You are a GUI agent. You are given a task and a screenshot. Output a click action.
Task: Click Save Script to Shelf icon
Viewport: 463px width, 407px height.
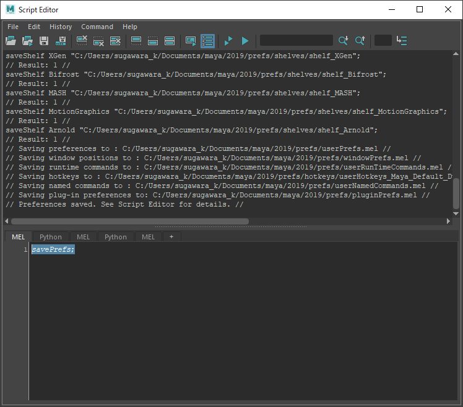[x=61, y=41]
